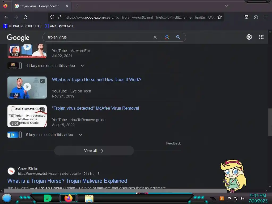Open Google quick settings gear
Viewport: 272px width, 204px height.
click(x=249, y=37)
